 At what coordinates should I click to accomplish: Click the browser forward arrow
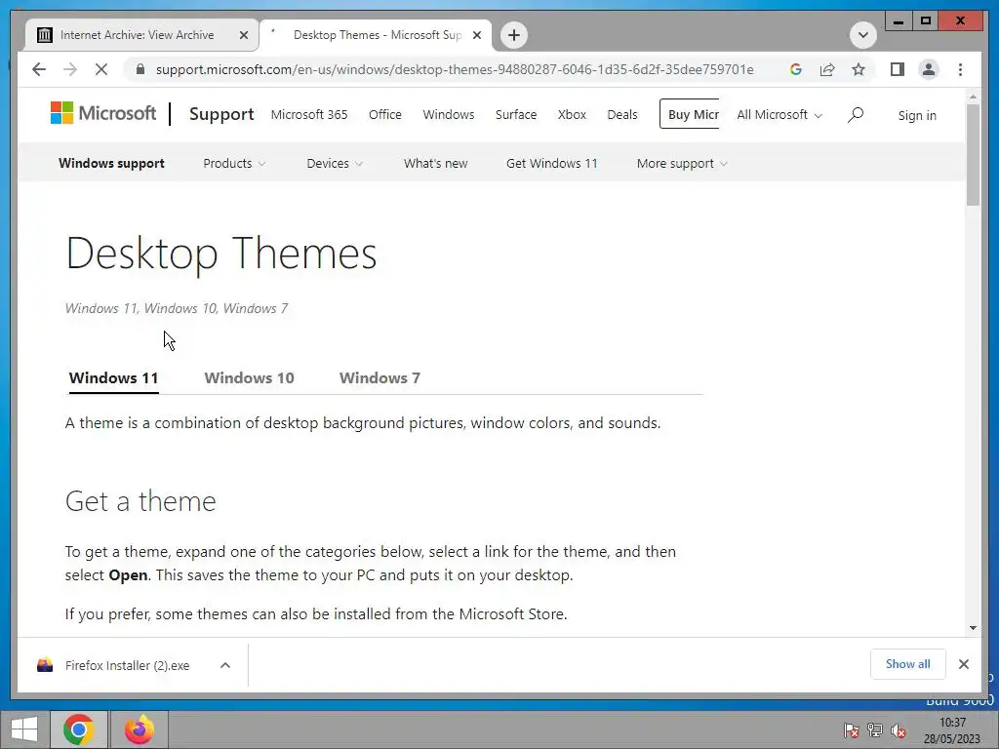[70, 69]
